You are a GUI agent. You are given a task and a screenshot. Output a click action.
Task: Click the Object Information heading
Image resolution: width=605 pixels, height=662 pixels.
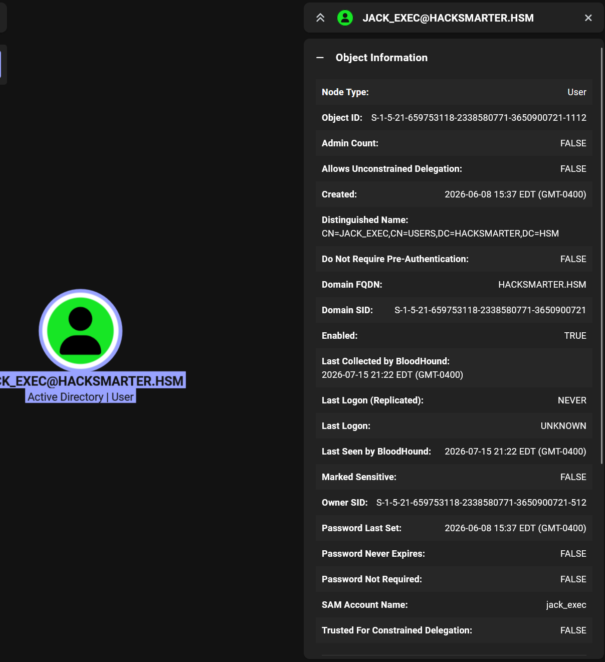[381, 58]
